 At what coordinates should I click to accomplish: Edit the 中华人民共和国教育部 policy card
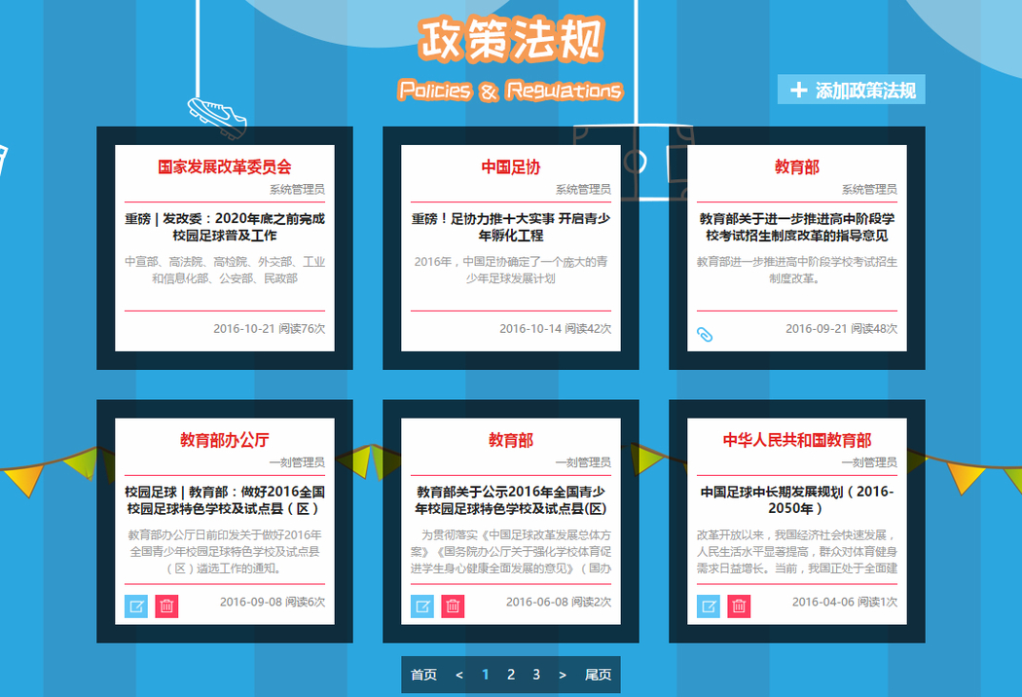(x=709, y=606)
